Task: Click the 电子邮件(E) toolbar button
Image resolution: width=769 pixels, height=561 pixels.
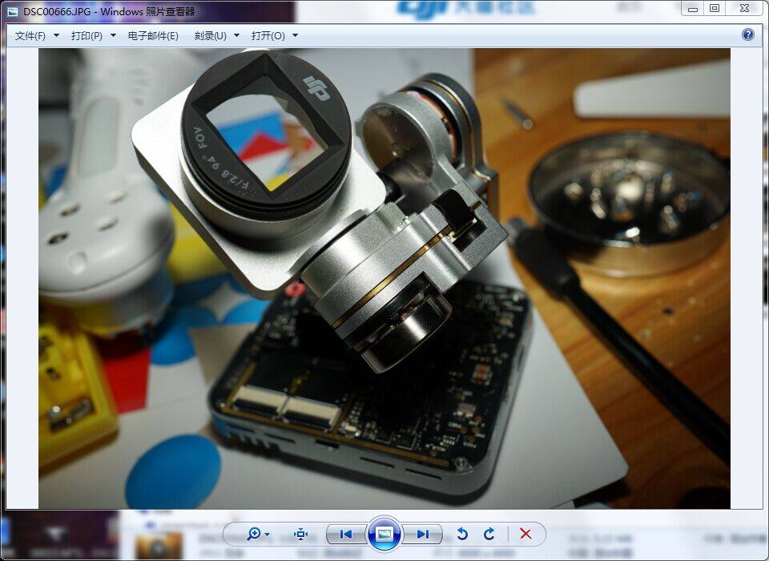Action: coord(153,35)
